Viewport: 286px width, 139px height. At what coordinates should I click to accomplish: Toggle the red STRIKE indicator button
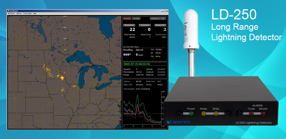[127, 18]
